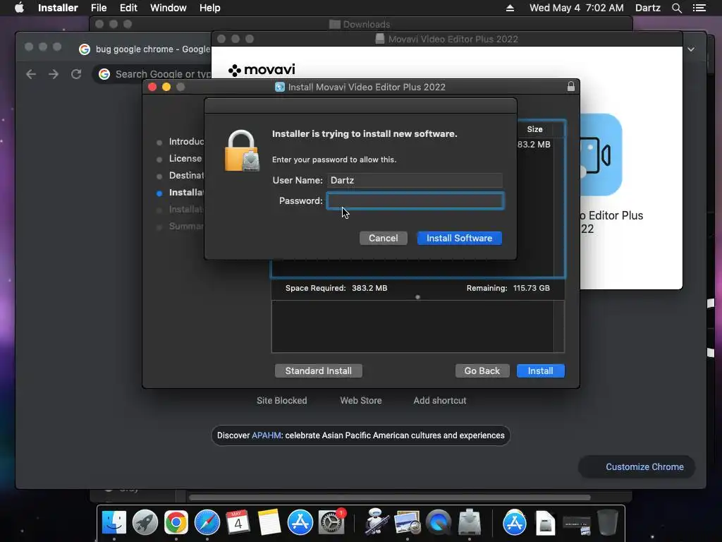Click the split-pane divider handle in installer
Screen dimensions: 722x542
coord(417,297)
